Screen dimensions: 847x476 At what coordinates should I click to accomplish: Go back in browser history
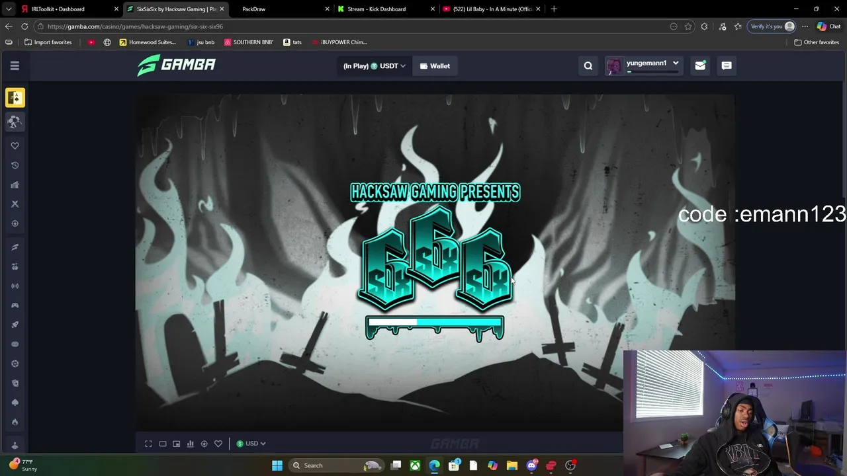[9, 26]
